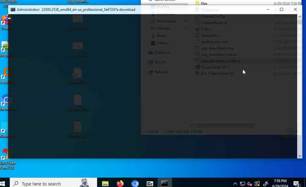Open the Windows Ink pen tray icon

click(x=265, y=183)
